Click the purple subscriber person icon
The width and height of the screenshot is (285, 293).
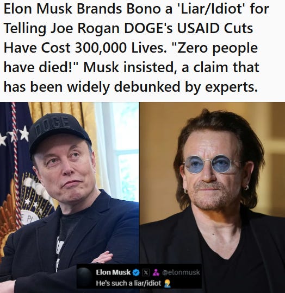click(x=156, y=272)
